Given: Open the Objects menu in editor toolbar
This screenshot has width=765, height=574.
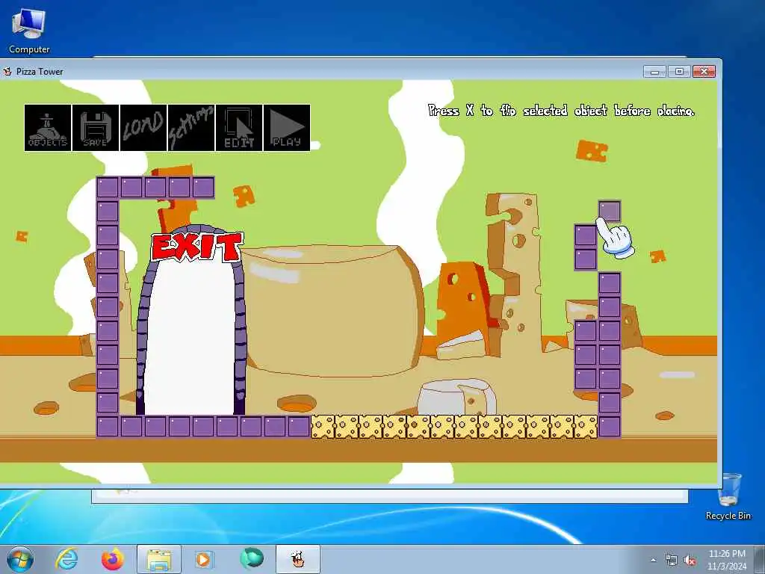Looking at the screenshot, I should 48,128.
